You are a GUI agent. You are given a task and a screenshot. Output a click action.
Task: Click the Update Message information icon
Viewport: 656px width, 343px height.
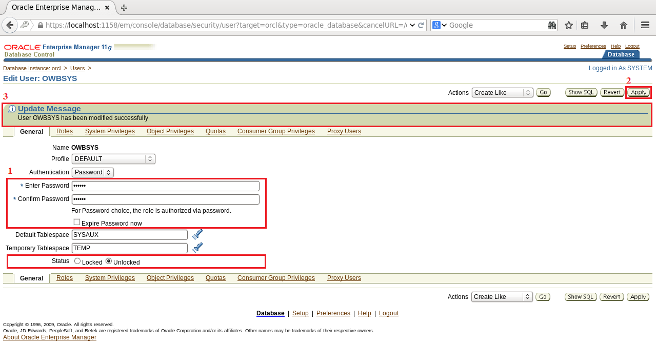[12, 109]
